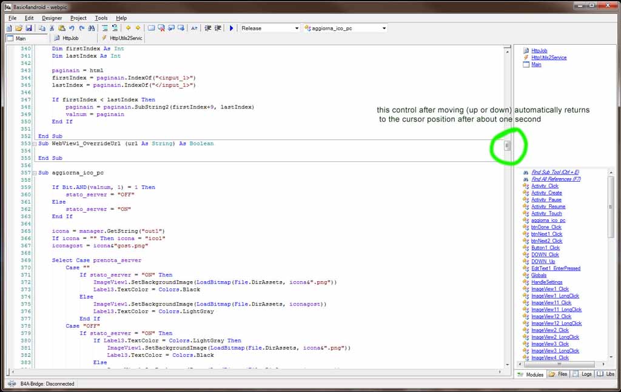The width and height of the screenshot is (621, 392).
Task: Click the Cut scissors icon
Action: [x=52, y=28]
